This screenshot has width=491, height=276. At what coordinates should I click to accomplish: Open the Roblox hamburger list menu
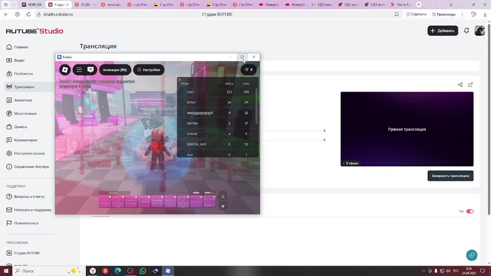coord(79,70)
